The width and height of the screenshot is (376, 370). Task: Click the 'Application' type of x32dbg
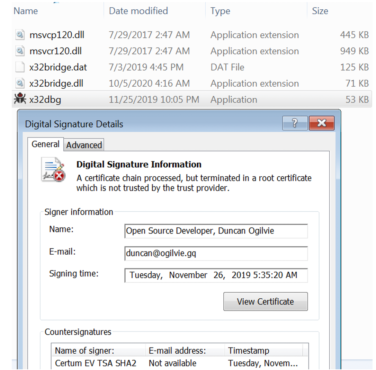coord(234,100)
